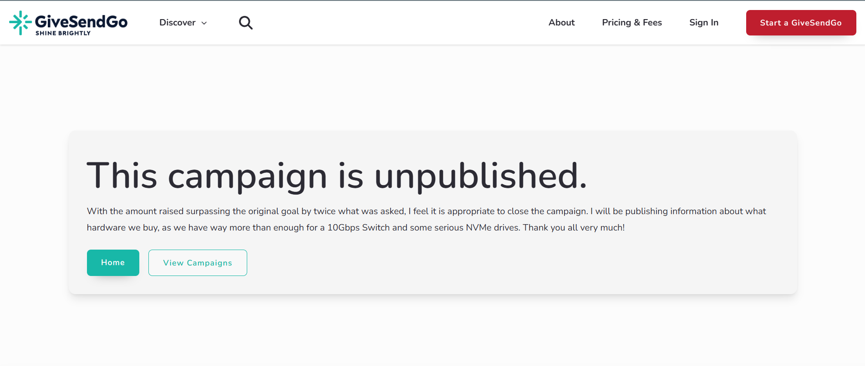Open the Pricing & Fees page
This screenshot has width=865, height=366.
coord(632,23)
